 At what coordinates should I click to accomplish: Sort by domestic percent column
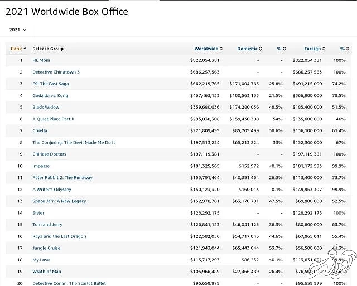281,49
